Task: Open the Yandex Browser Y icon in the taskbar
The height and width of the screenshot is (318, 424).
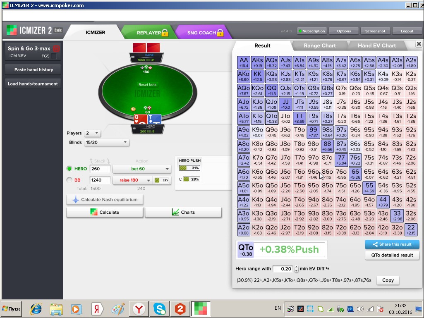Action: (x=139, y=308)
